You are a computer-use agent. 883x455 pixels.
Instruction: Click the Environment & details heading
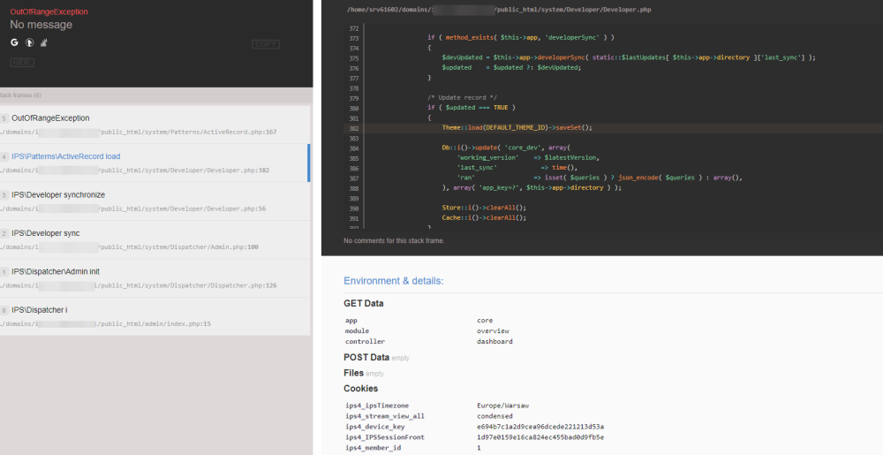tap(393, 281)
